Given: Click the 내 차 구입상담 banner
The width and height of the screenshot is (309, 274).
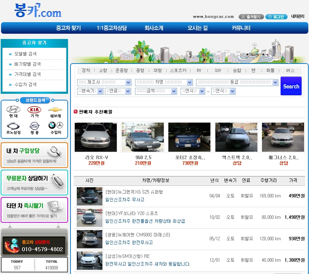Looking at the screenshot, I should (x=34, y=155).
